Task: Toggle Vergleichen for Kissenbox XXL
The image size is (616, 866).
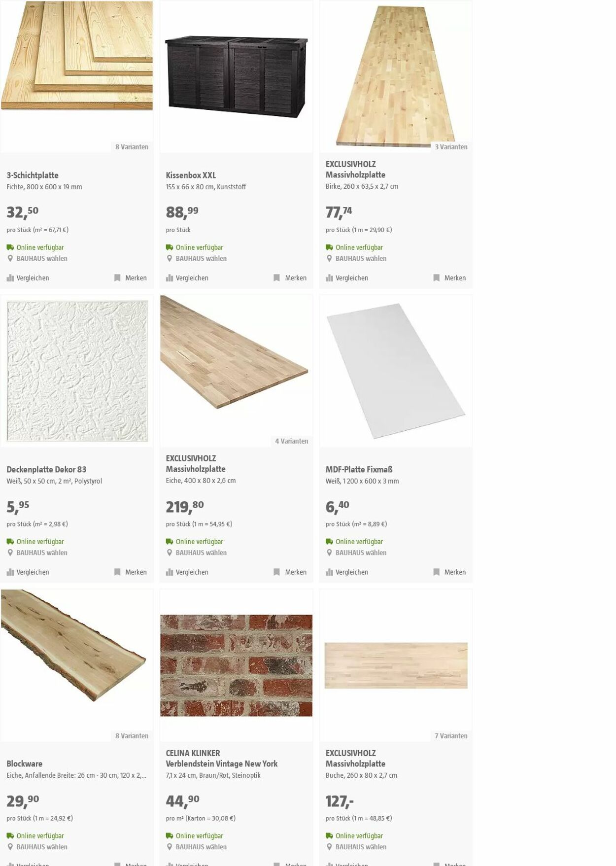Action: pos(187,278)
